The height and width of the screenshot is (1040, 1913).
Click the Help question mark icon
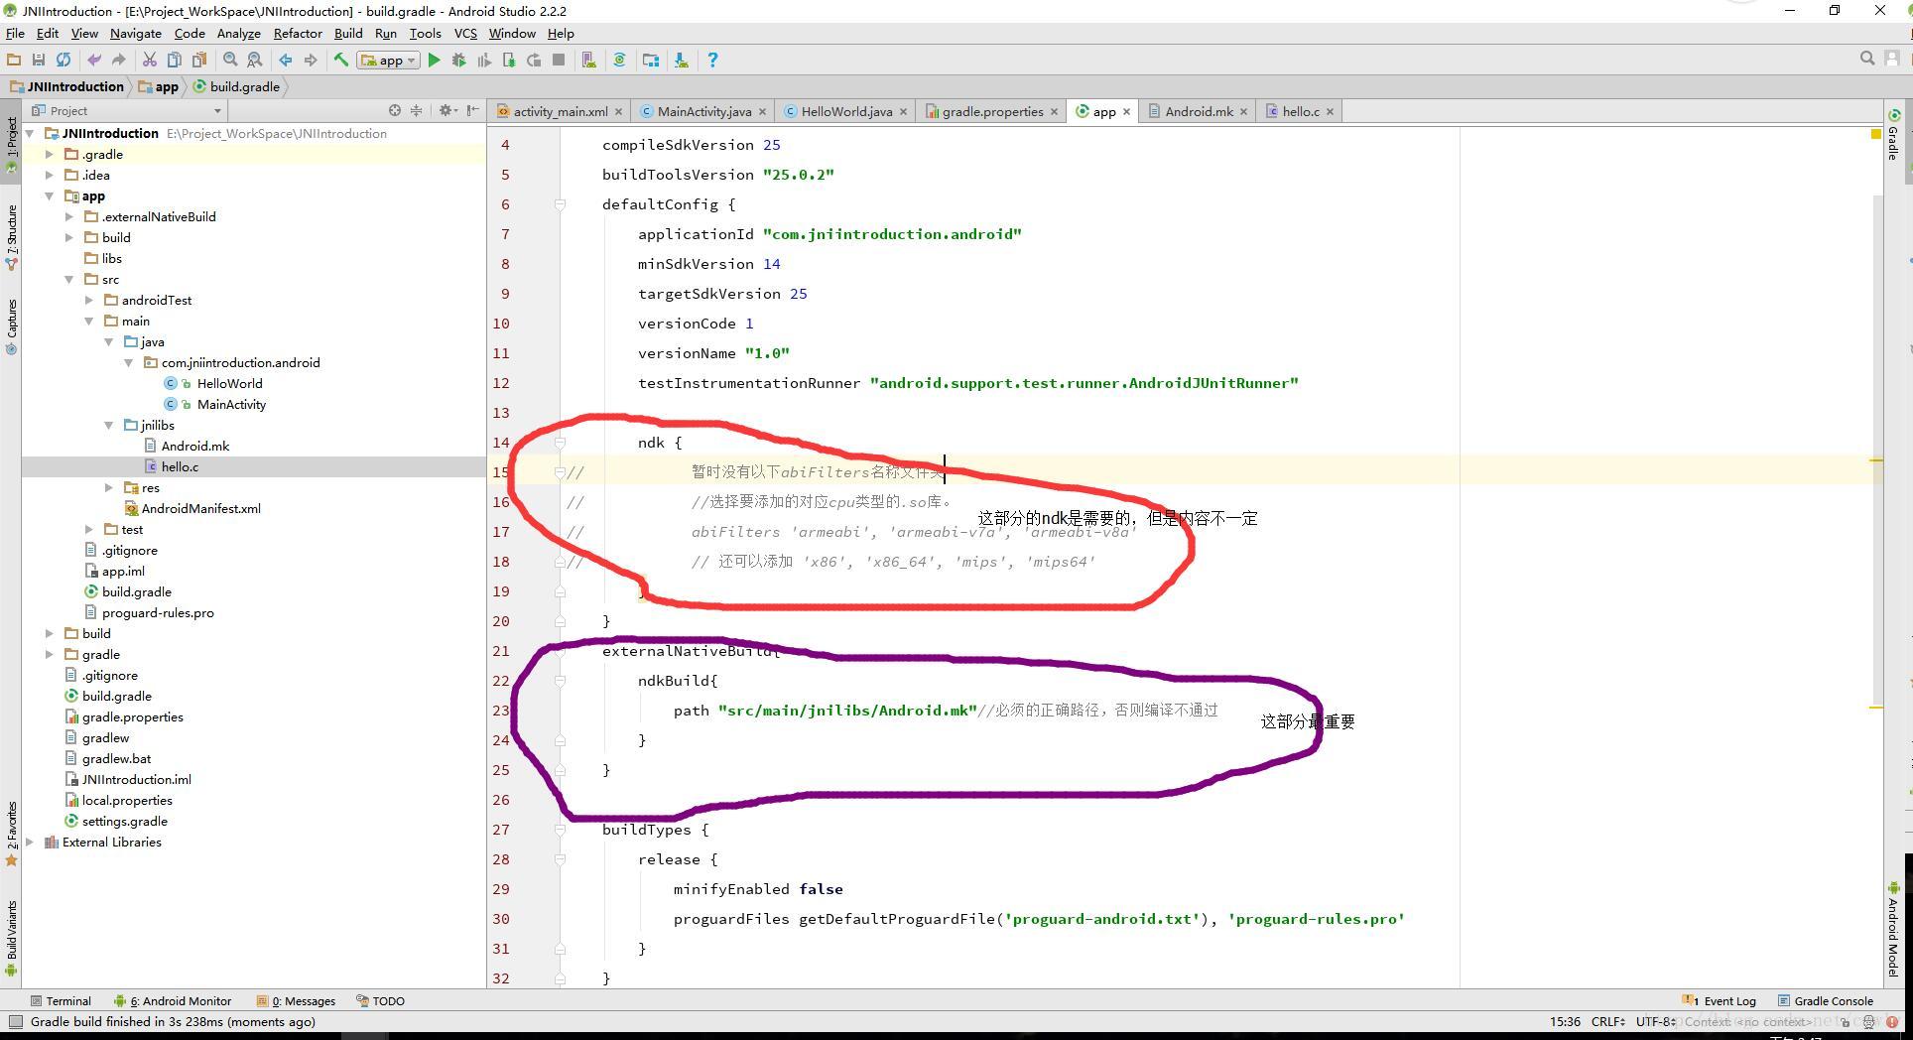click(712, 61)
